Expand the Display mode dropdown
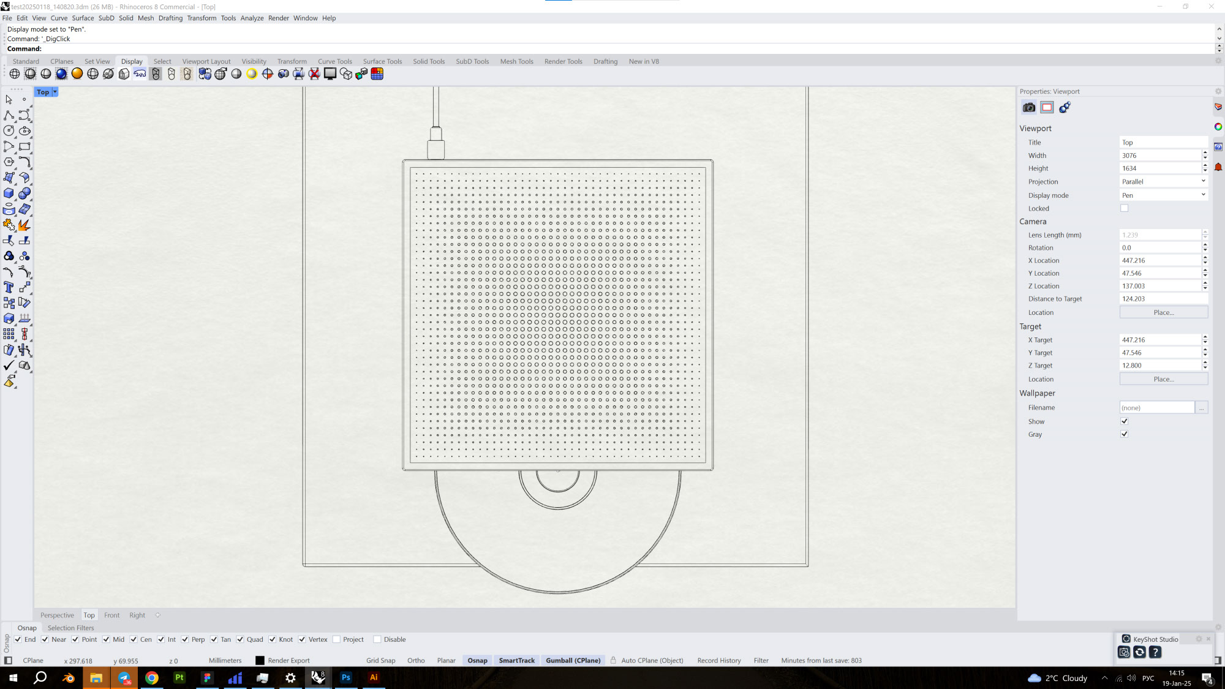This screenshot has width=1225, height=689. coord(1163,195)
